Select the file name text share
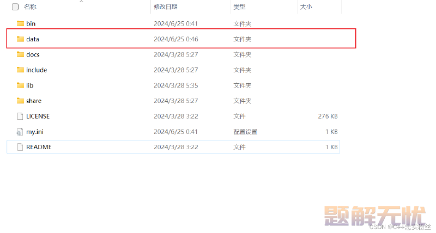The image size is (436, 233). (x=34, y=101)
